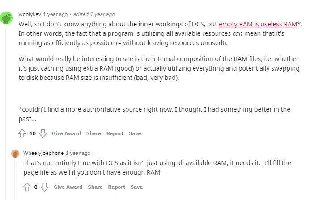Save Wheelyjoephone's reply
This screenshot has height=200, width=310.
point(136,187)
